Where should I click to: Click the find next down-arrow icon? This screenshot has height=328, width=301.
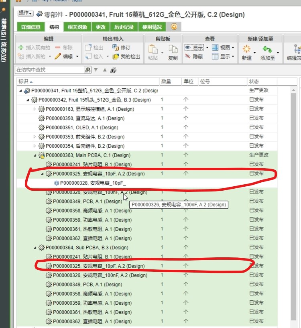[96, 70]
